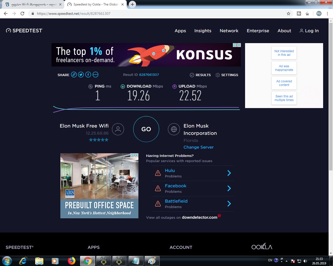Reload the page in Chrome
The width and height of the screenshot is (333, 266).
(x=22, y=14)
